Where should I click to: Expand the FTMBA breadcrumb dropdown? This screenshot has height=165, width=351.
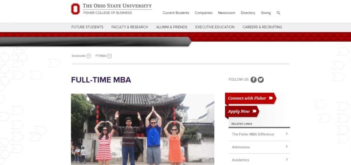109,56
